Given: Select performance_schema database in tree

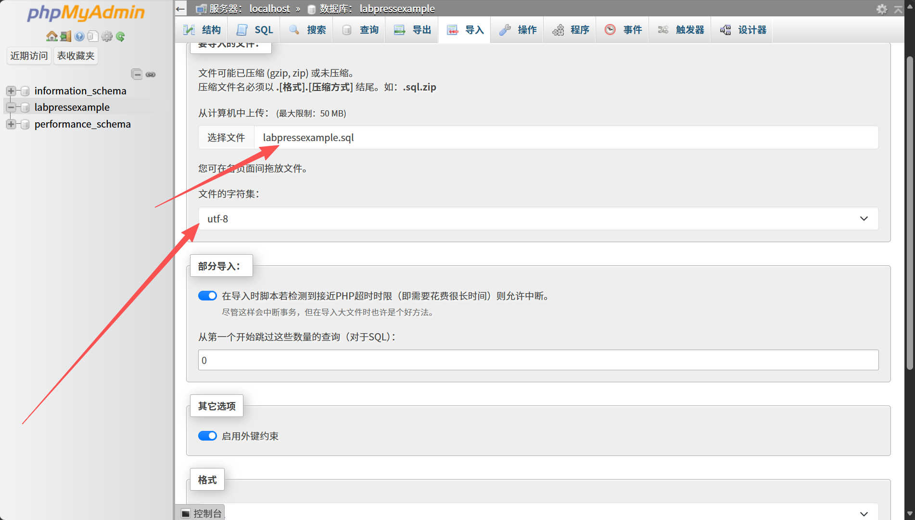Looking at the screenshot, I should pos(82,124).
